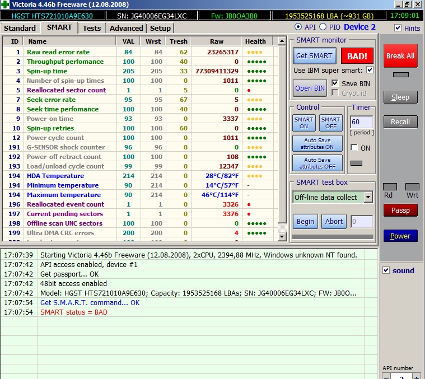Select the Load/unload cycle count row
The image size is (425, 379).
[x=140, y=166]
